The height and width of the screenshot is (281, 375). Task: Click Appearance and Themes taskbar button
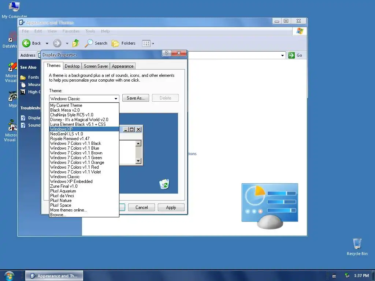54,276
